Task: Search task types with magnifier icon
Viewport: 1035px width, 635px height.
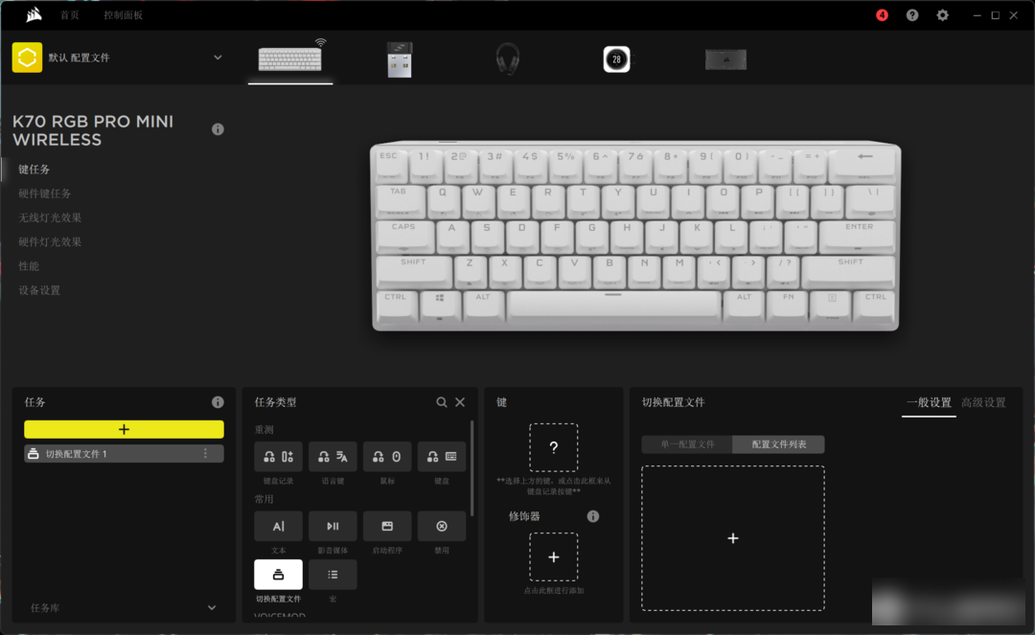Action: (442, 402)
